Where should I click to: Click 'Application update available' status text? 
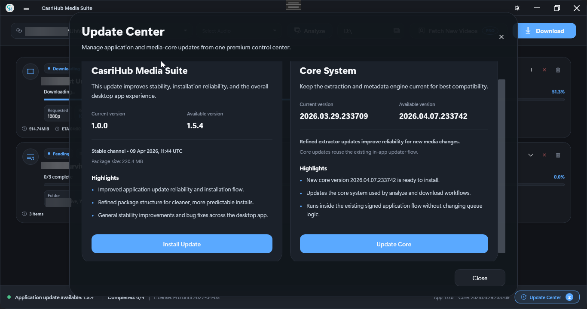[x=54, y=297]
